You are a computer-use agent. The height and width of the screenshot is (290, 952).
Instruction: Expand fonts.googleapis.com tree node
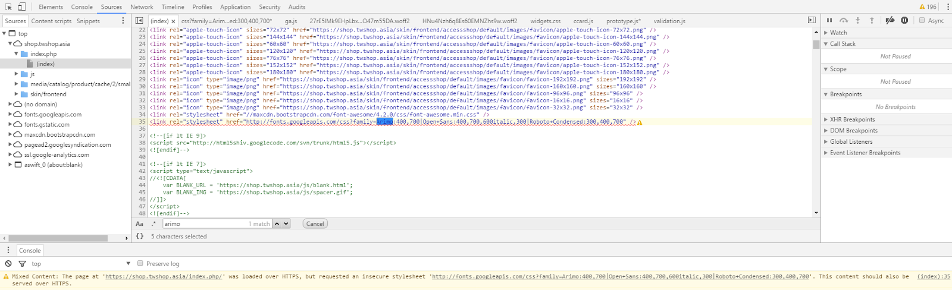coord(10,114)
